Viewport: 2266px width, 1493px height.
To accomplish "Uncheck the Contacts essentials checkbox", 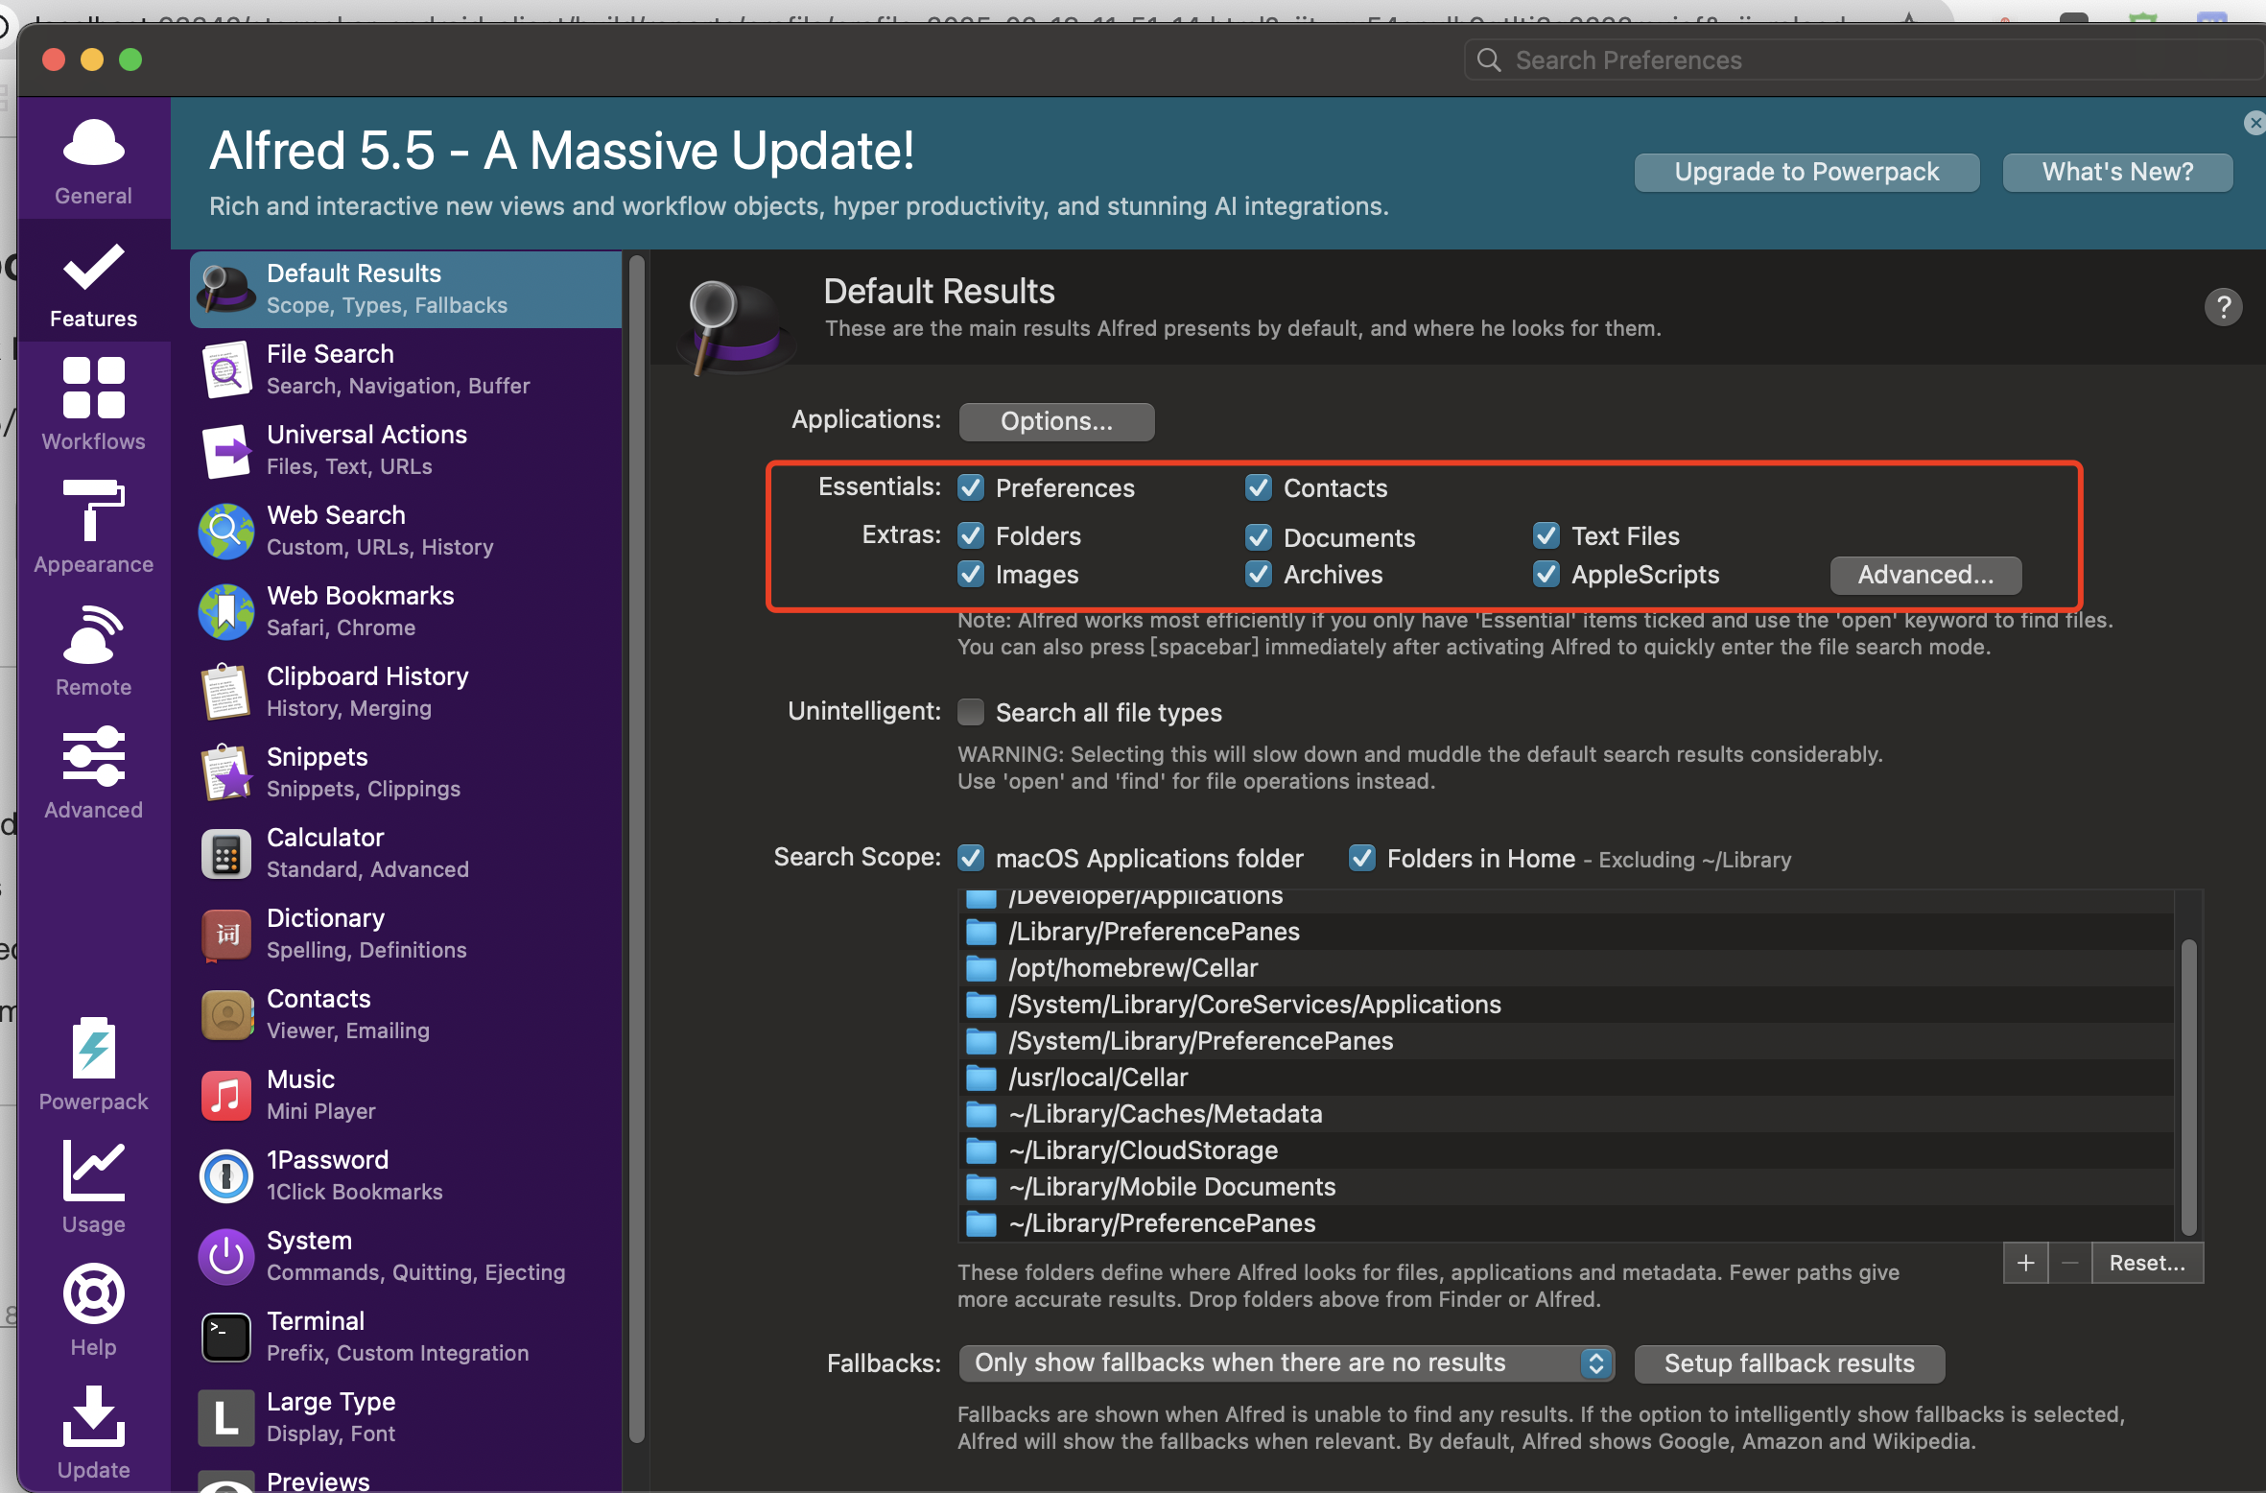I will [x=1258, y=487].
